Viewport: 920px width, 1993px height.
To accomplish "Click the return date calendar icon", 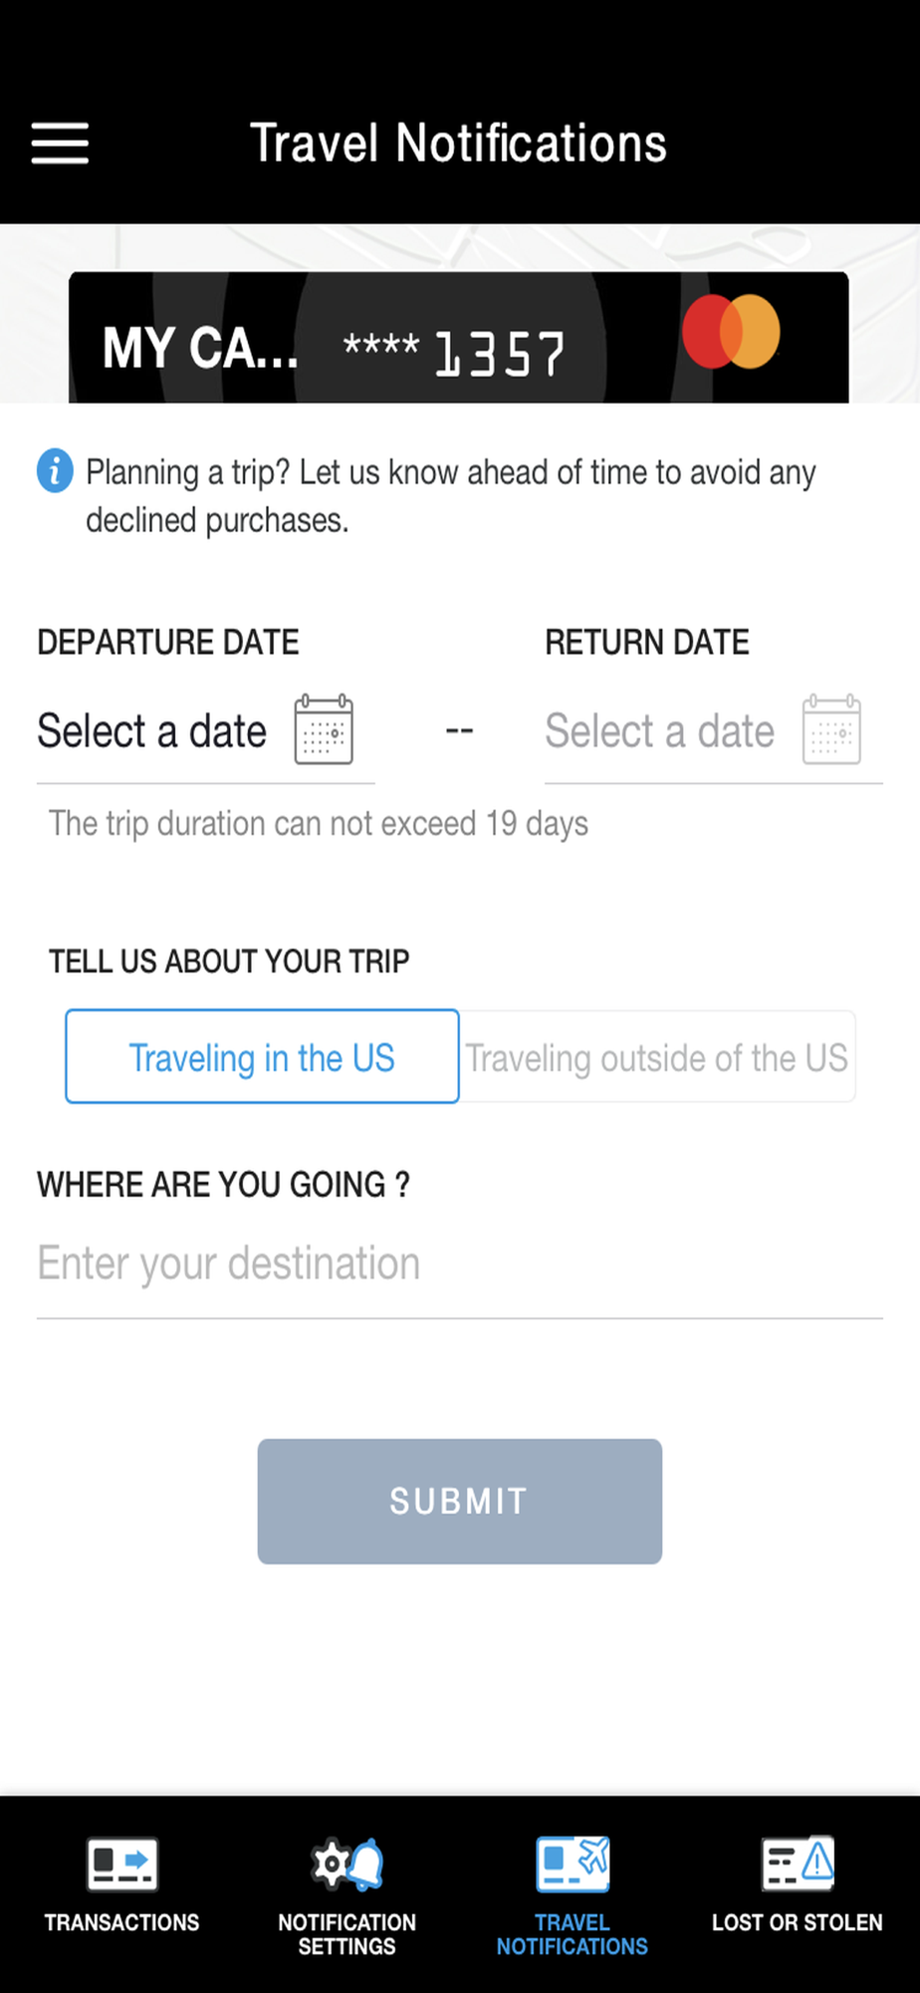I will coord(831,730).
